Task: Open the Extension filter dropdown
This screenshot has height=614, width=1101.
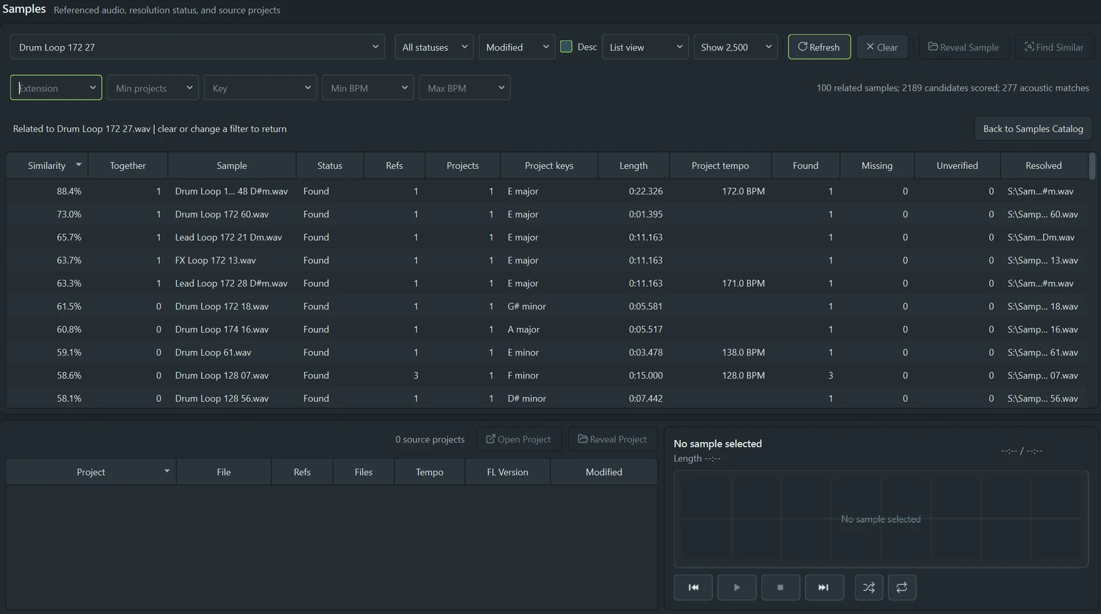Action: pos(56,88)
